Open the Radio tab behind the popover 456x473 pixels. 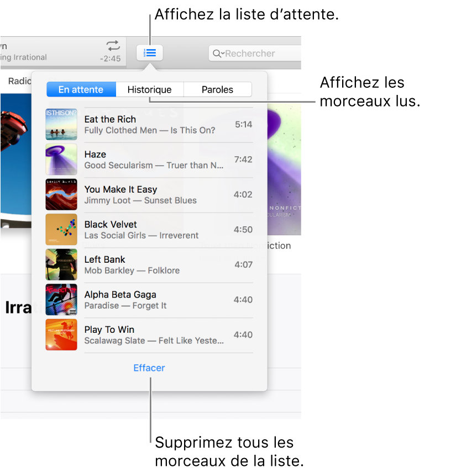pyautogui.click(x=20, y=81)
